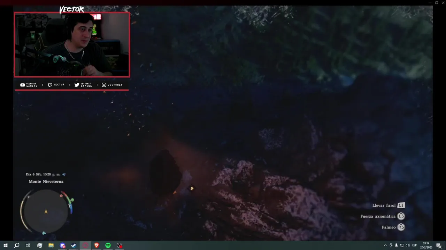Show hidden system tray icons

pos(385,245)
